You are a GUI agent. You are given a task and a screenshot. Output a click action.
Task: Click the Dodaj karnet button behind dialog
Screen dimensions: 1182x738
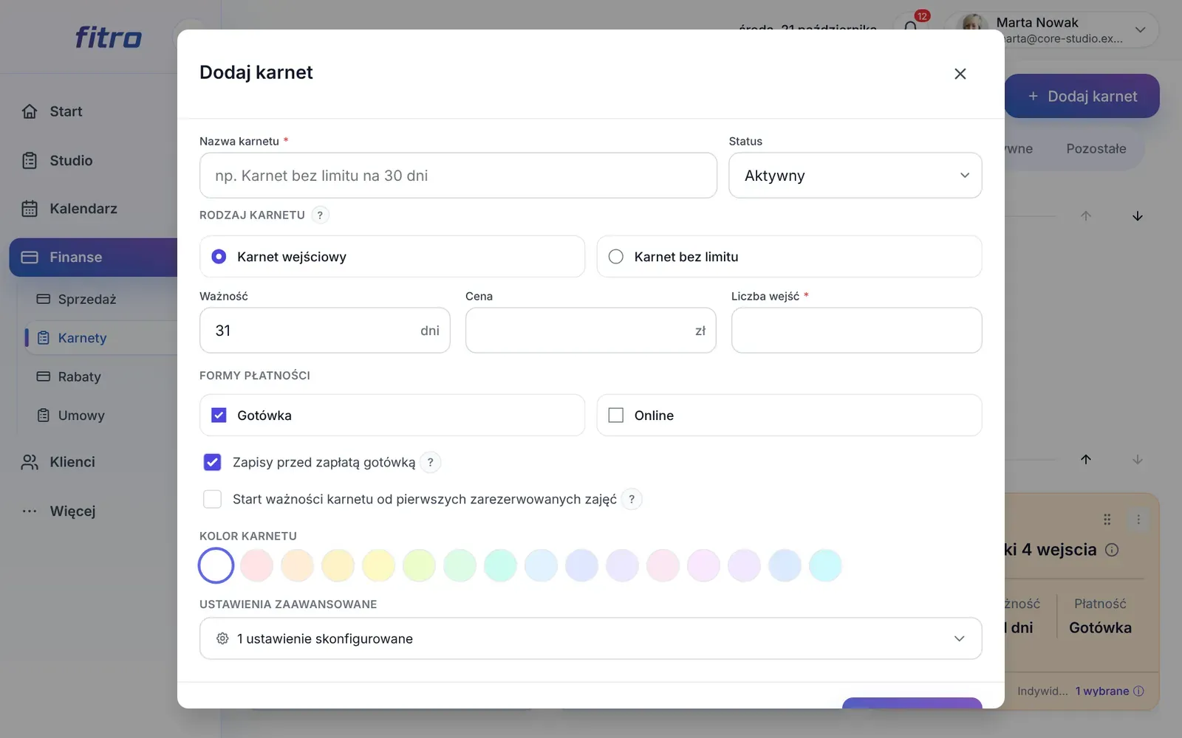click(1082, 96)
